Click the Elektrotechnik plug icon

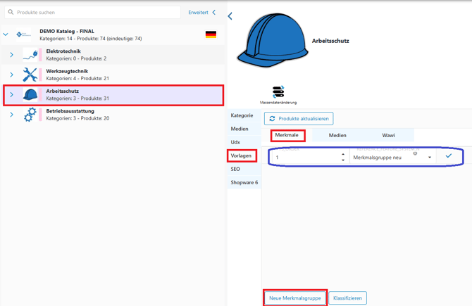click(30, 55)
